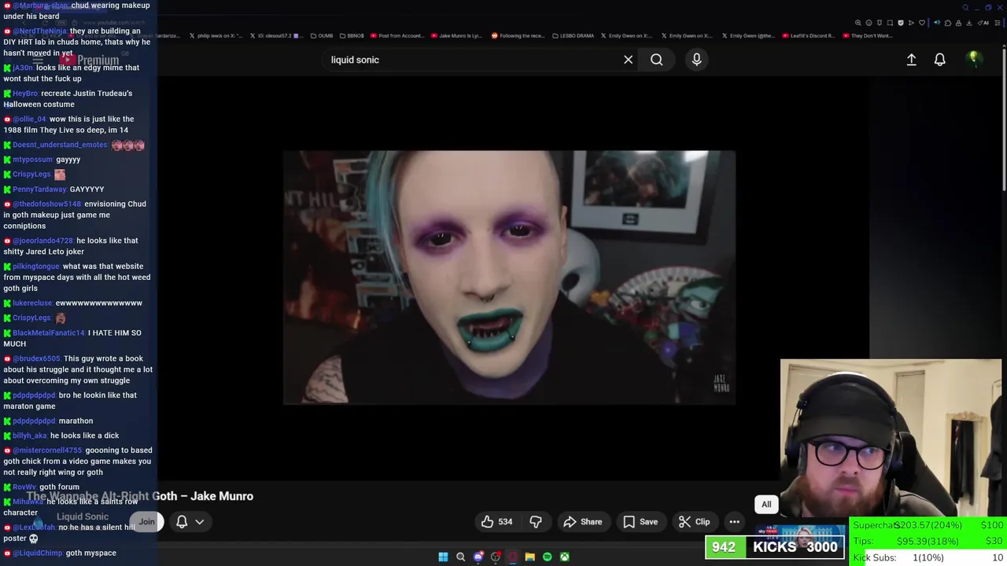The width and height of the screenshot is (1007, 566).
Task: Save the video to a playlist
Action: 640,522
